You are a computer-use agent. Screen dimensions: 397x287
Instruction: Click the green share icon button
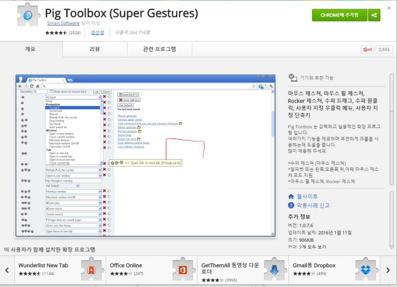coord(374,15)
